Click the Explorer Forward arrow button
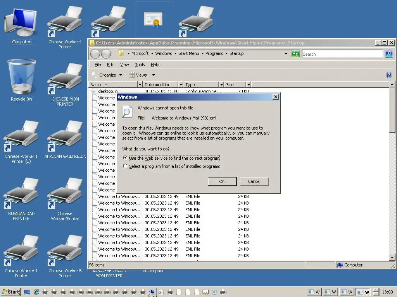The height and width of the screenshot is (297, 397). (106, 54)
